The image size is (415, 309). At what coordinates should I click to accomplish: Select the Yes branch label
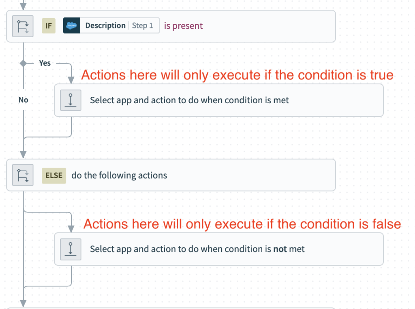coord(45,63)
